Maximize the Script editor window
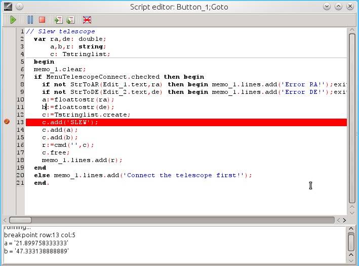Viewport: 359px width, 266px height. pyautogui.click(x=338, y=7)
